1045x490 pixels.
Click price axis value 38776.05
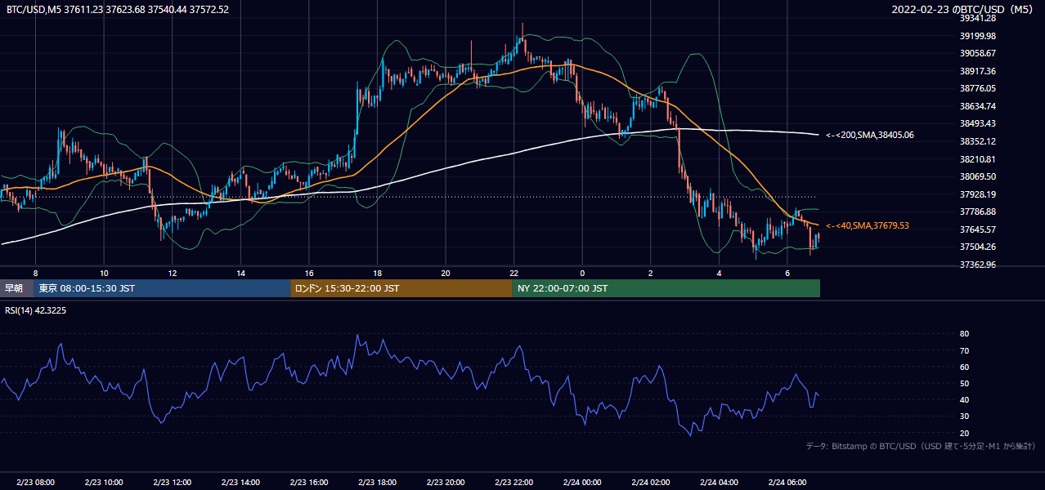point(977,88)
